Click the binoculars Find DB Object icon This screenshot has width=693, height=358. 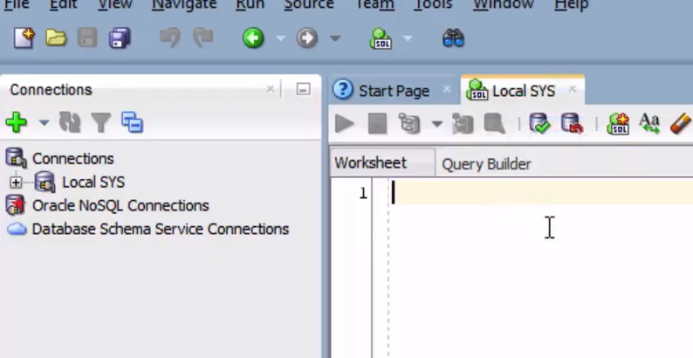453,38
